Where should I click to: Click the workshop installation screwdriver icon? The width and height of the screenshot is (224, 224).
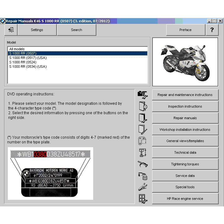point(142,130)
